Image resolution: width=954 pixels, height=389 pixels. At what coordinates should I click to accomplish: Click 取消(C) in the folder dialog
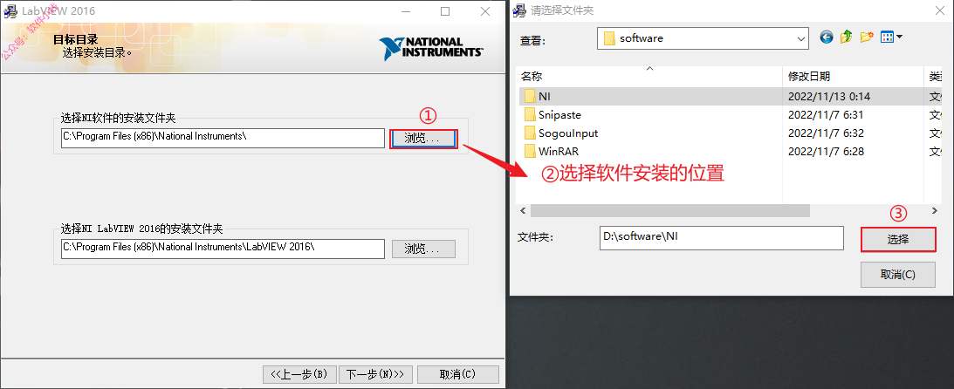coord(898,274)
